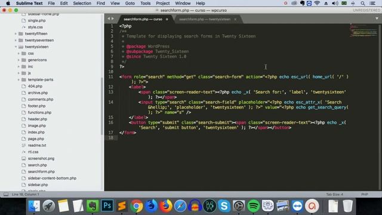This screenshot has width=382, height=215.
Task: Open 404.php in the sidebar
Action: coord(35,86)
